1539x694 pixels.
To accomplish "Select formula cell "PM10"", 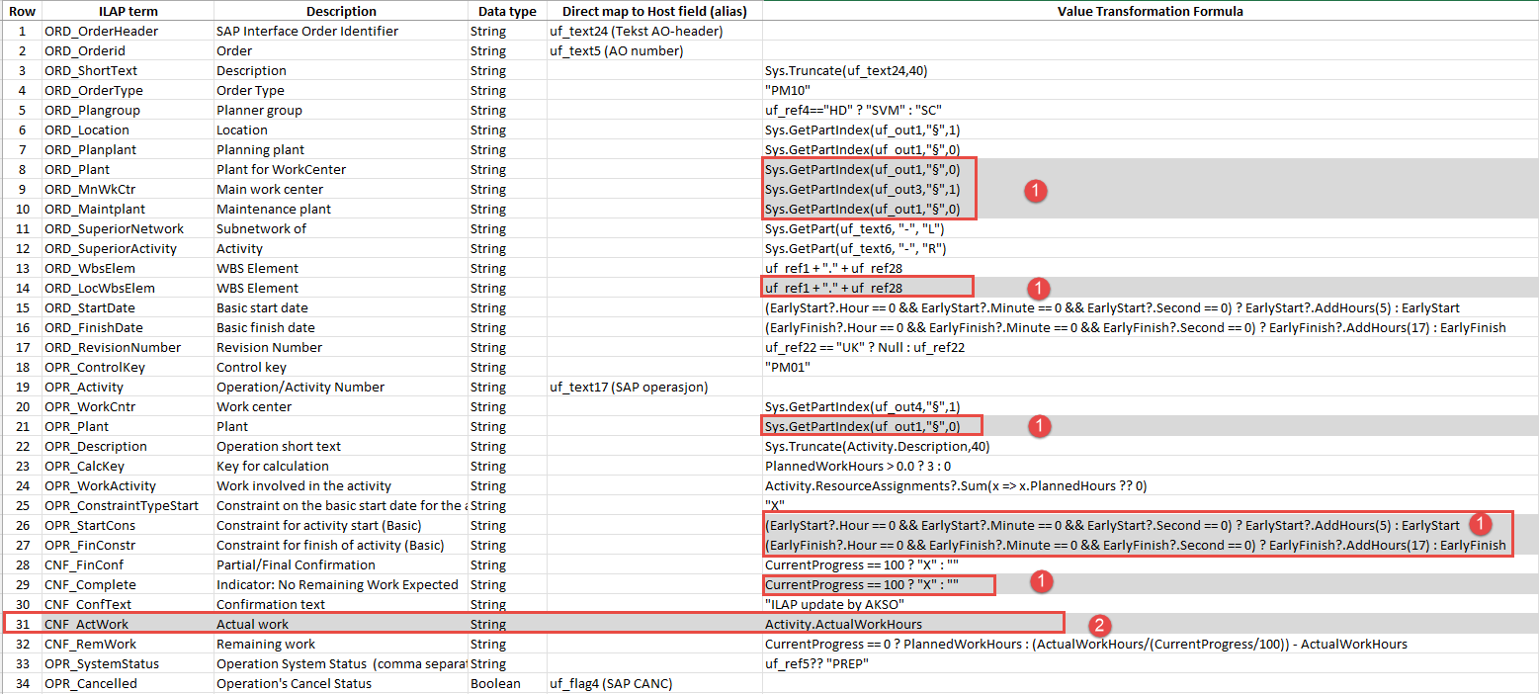I will [1151, 90].
